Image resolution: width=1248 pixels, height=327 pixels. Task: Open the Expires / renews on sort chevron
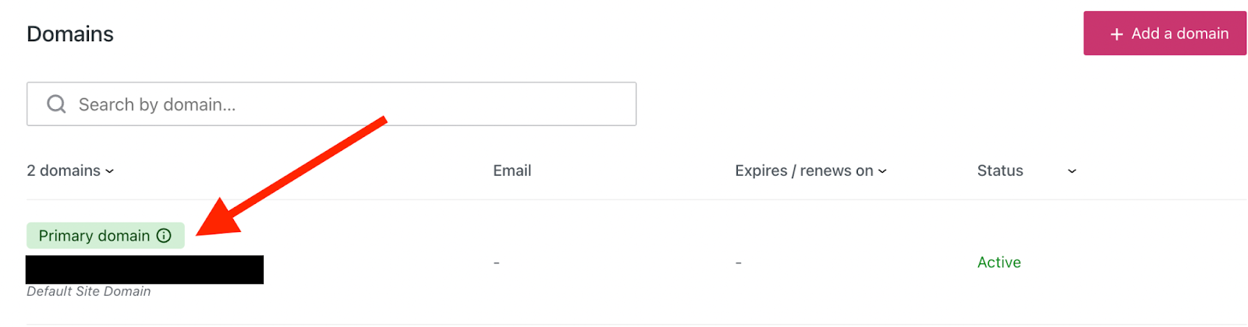(882, 171)
